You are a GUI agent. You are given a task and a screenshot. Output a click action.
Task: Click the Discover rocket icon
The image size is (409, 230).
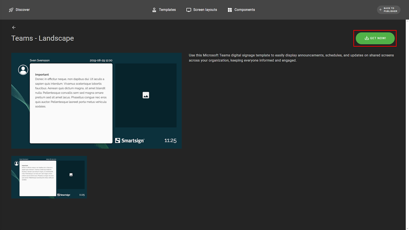pyautogui.click(x=11, y=10)
